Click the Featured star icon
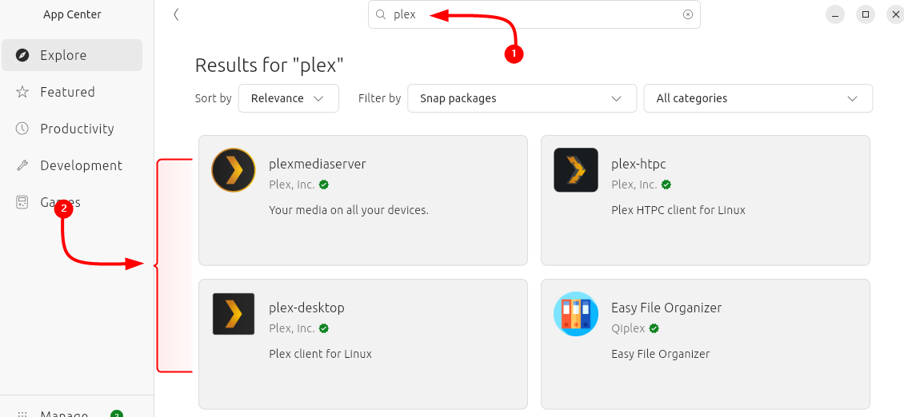904x417 pixels. 22,92
